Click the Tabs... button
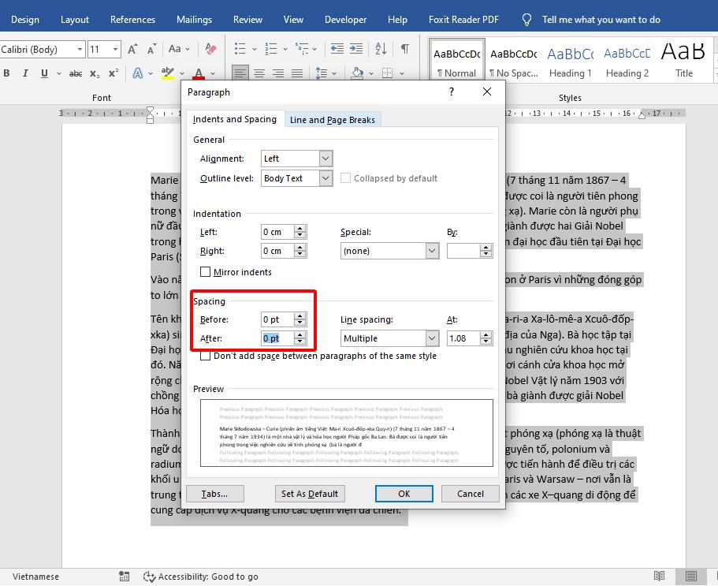 point(215,493)
